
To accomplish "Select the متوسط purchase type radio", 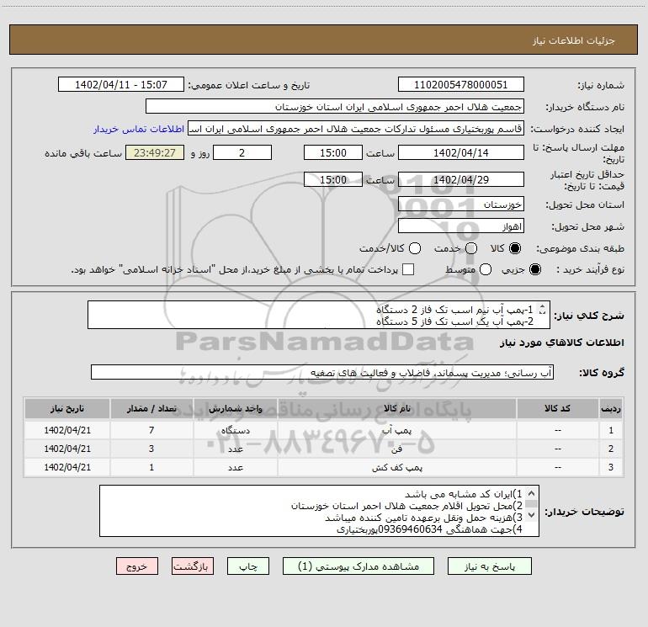I will pyautogui.click(x=486, y=269).
